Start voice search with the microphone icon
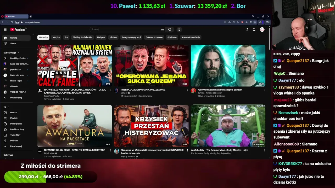The height and width of the screenshot is (188, 335). click(179, 30)
